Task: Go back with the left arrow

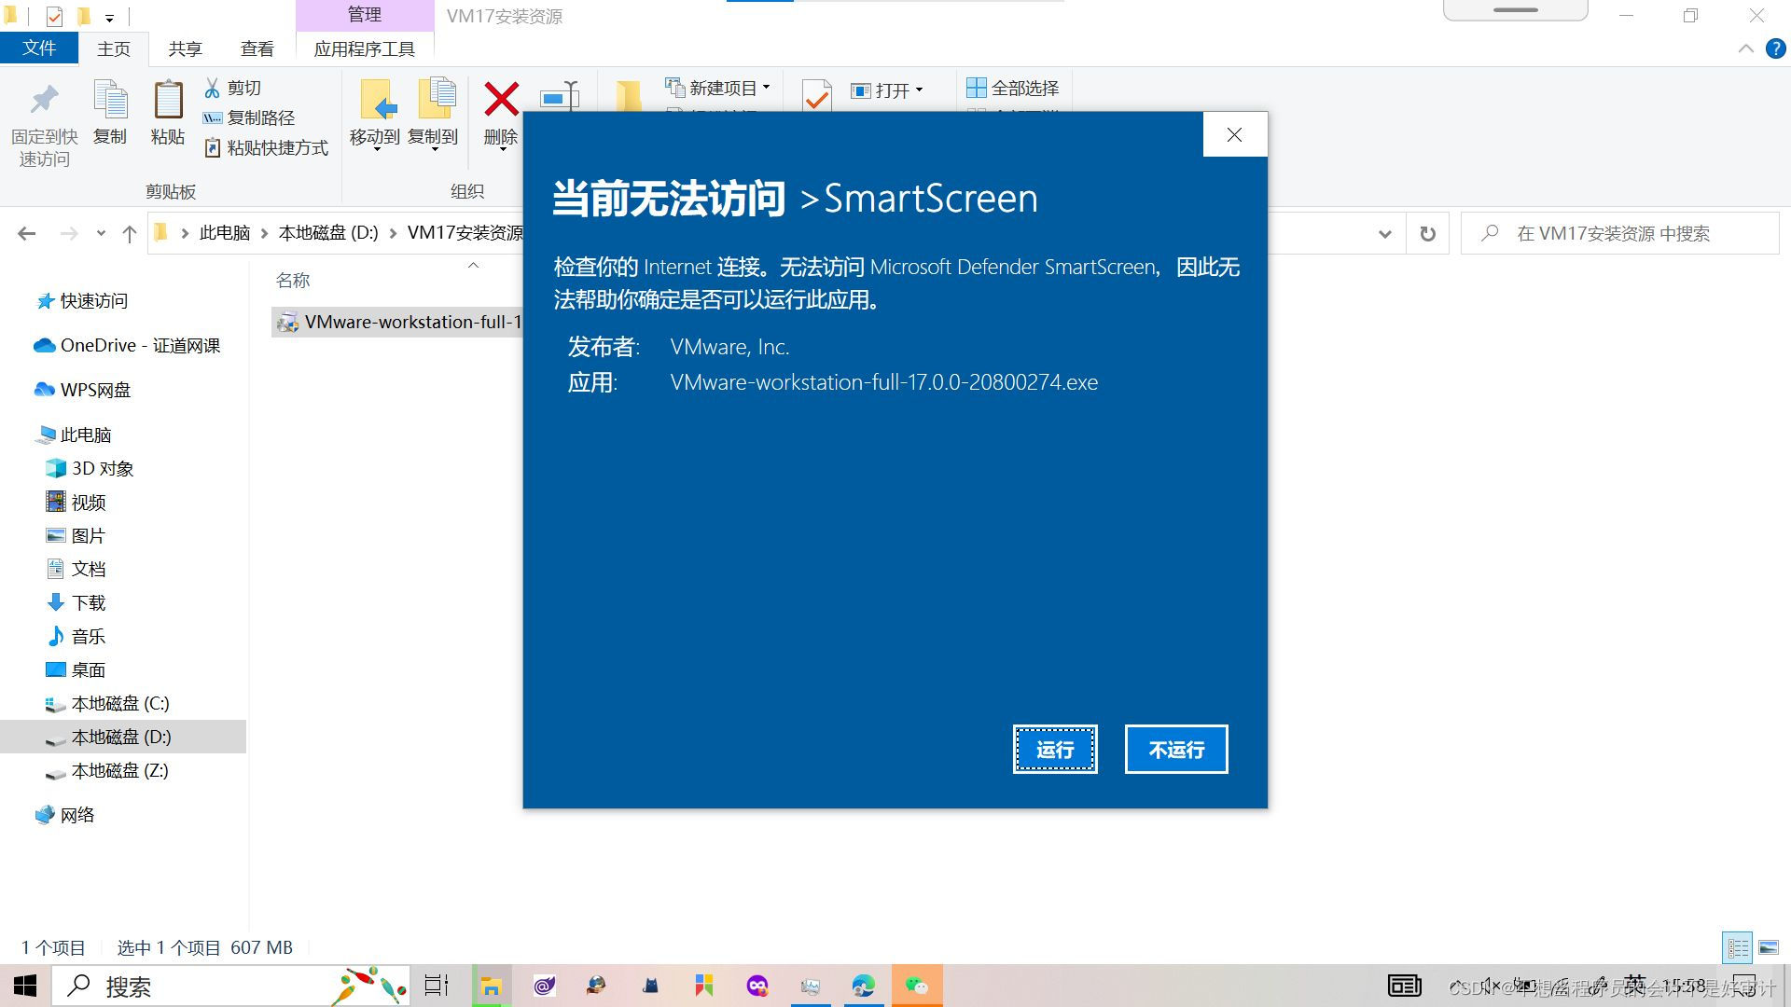Action: 27,233
